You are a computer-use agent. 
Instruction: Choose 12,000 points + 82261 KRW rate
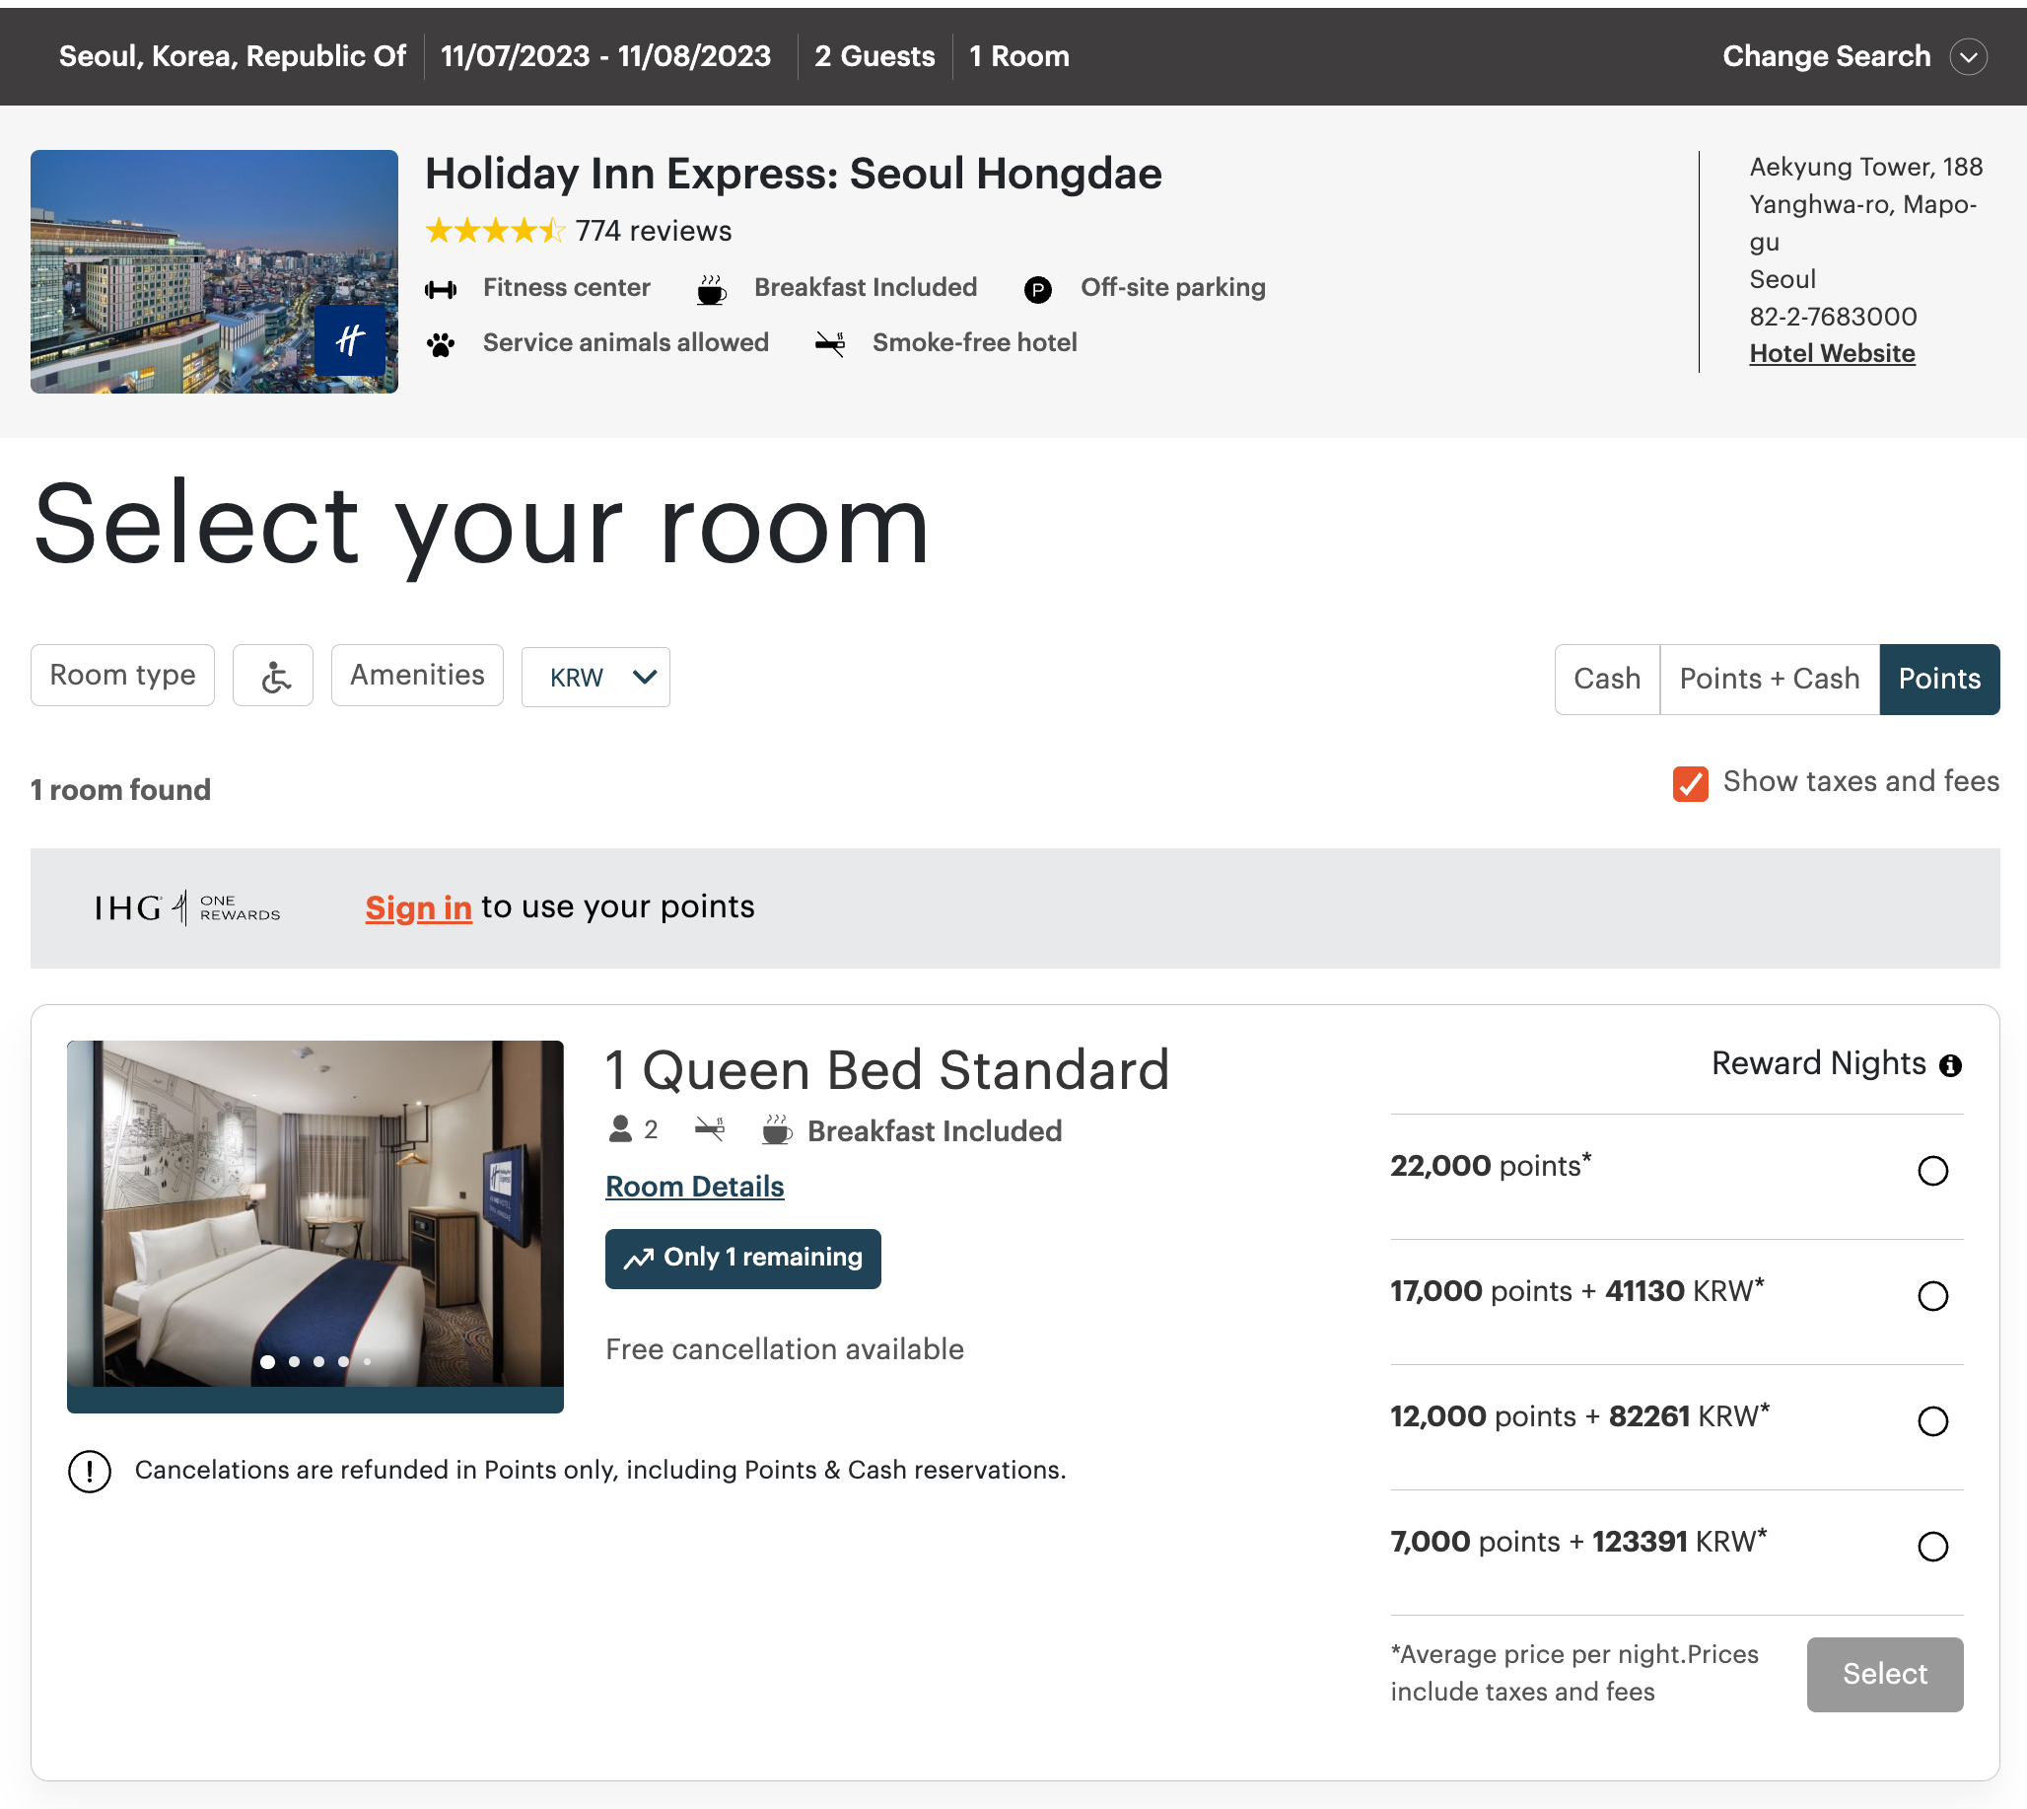pyautogui.click(x=1932, y=1421)
